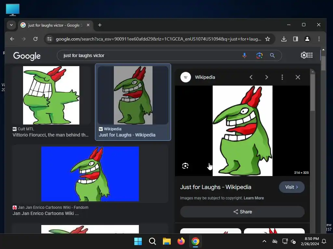
Task: Open Chrome profile avatar icon
Action: [307, 39]
